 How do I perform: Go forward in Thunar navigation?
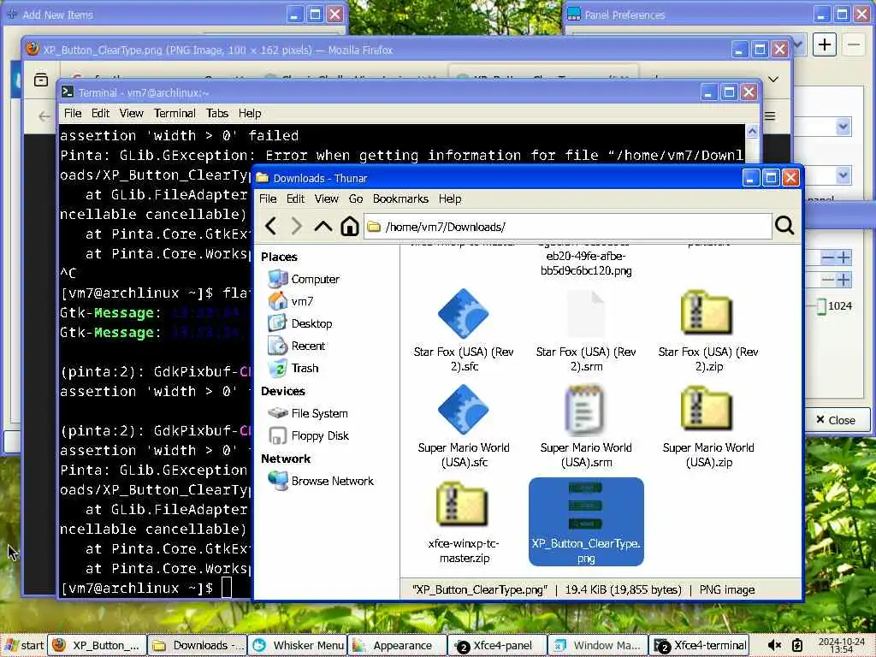(297, 226)
